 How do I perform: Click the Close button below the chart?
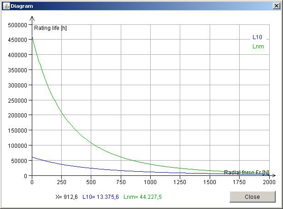[x=252, y=197]
